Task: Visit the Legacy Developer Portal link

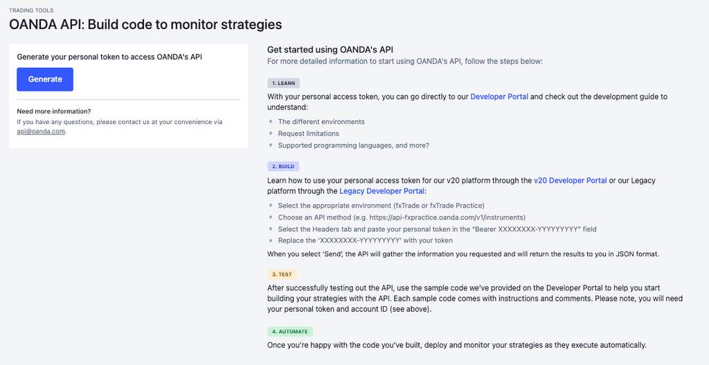Action: [x=382, y=191]
